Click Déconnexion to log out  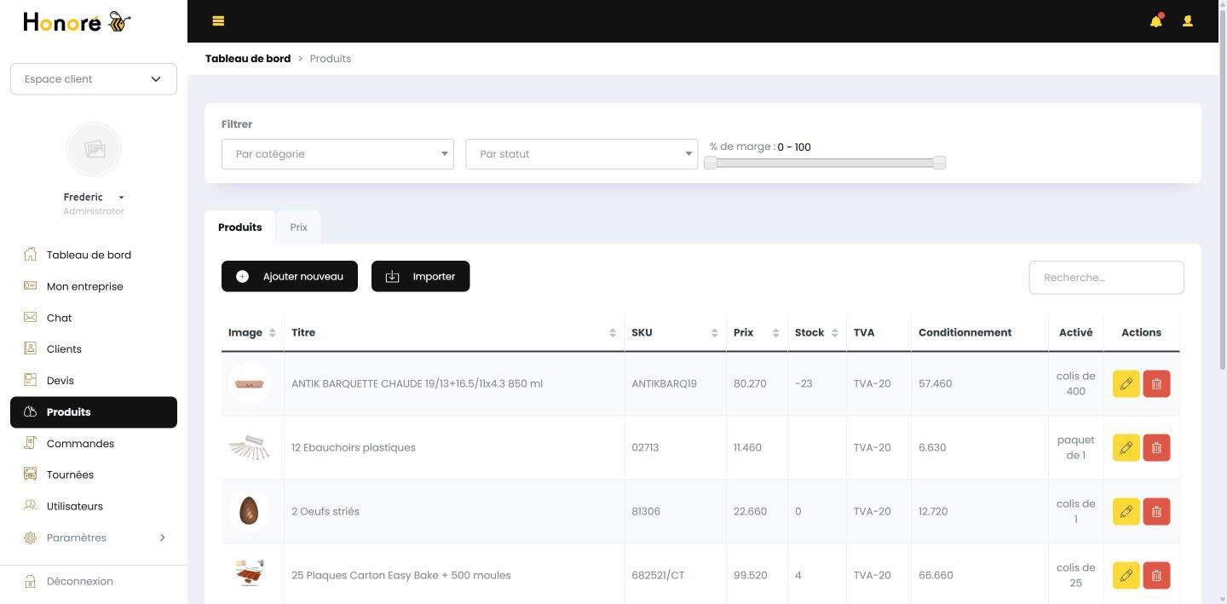[x=80, y=581]
